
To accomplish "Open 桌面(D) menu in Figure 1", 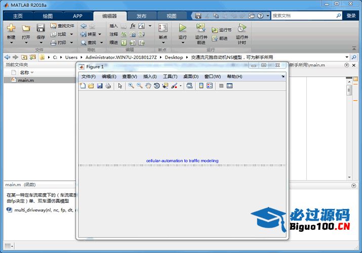I will point(191,76).
